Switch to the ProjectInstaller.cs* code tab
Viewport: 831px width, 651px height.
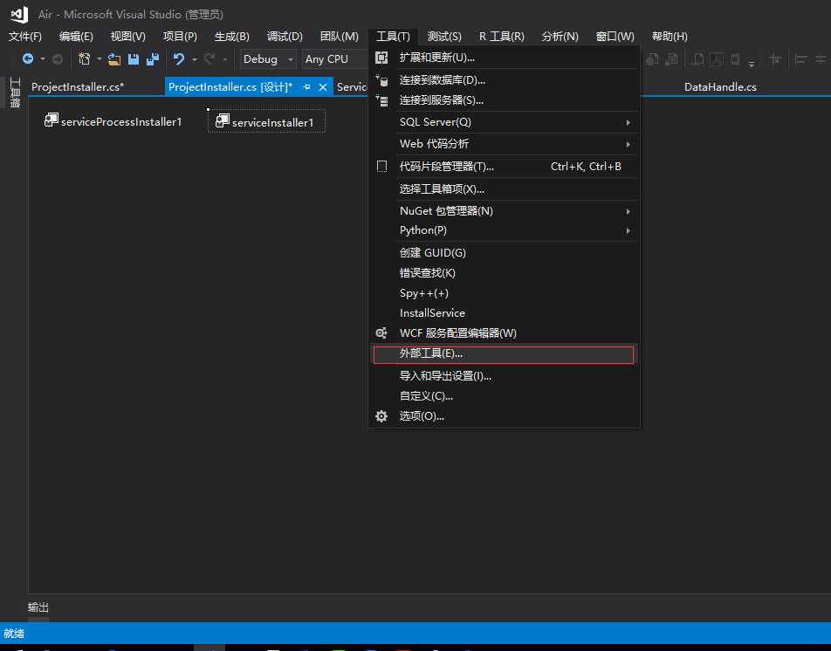pos(78,87)
